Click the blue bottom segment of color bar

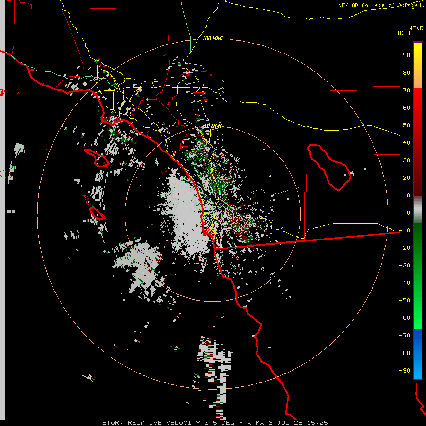(418, 354)
